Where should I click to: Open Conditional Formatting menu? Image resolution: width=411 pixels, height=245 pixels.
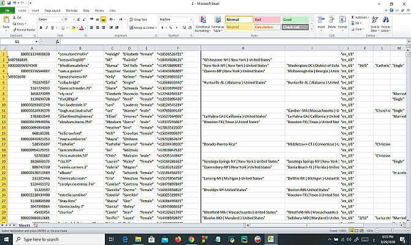click(202, 24)
